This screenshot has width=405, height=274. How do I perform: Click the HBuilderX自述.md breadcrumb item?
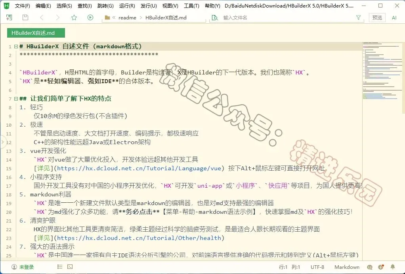click(166, 17)
